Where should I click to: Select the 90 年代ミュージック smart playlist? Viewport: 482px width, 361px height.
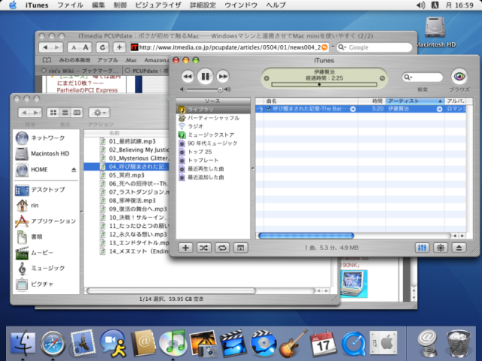coord(213,144)
